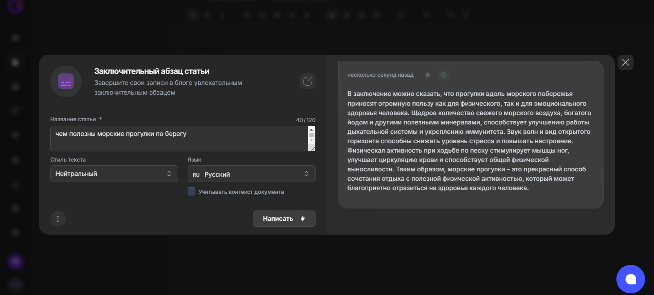654x295 pixels.
Task: Expand the "Язык" dropdown showing Русский
Action: (251, 174)
